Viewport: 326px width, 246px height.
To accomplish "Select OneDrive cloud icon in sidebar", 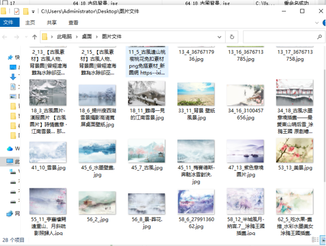I will (10, 149).
